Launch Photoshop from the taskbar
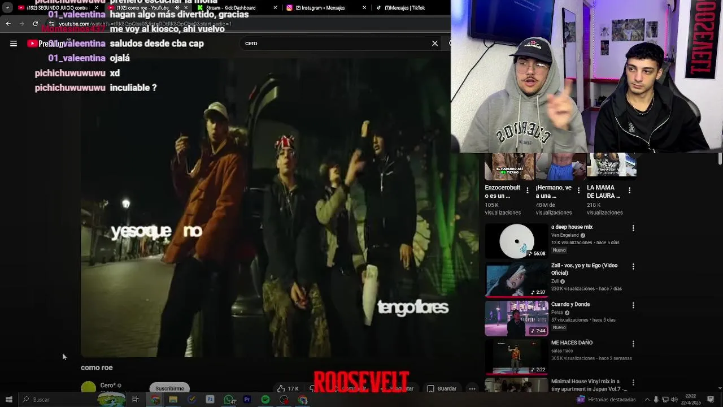The image size is (723, 407). click(210, 400)
